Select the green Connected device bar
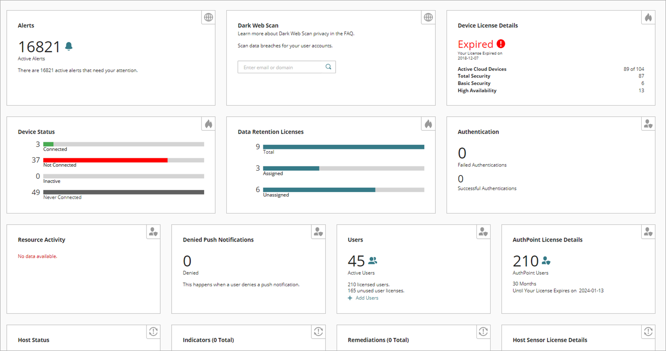 48,144
